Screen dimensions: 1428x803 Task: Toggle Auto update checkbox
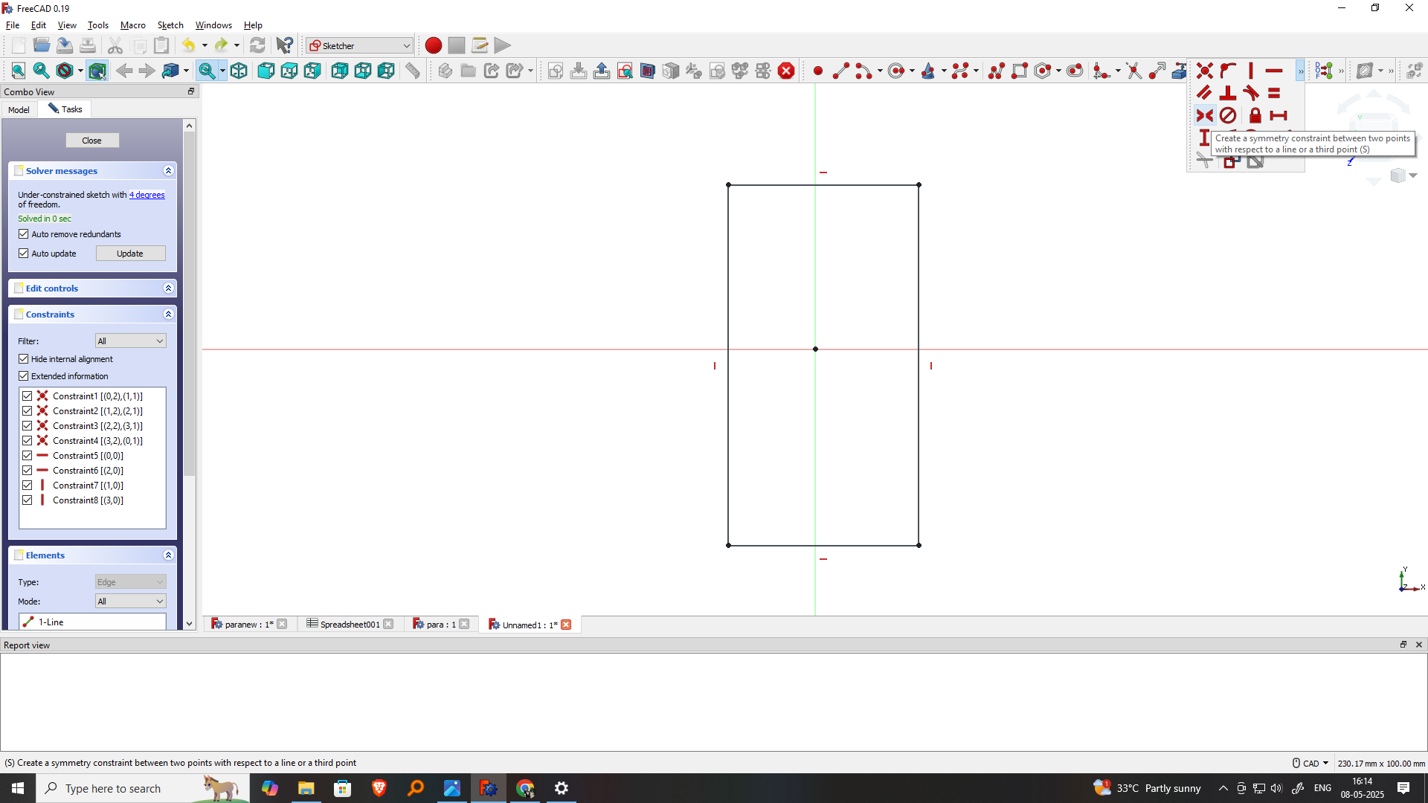[24, 254]
